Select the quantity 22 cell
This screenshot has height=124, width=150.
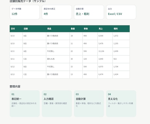pos(76,52)
